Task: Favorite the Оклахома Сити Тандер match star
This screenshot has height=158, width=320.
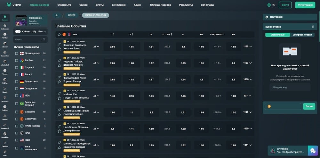Action: tap(60, 115)
